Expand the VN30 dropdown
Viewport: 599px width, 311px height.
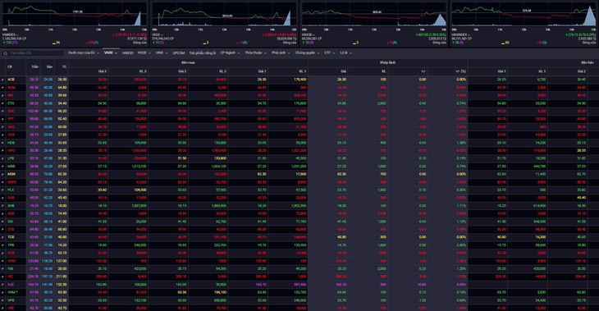point(111,53)
